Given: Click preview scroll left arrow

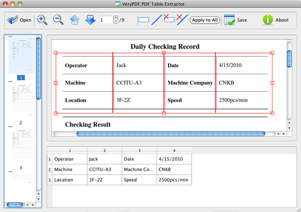Looking at the screenshot, I should (278, 134).
